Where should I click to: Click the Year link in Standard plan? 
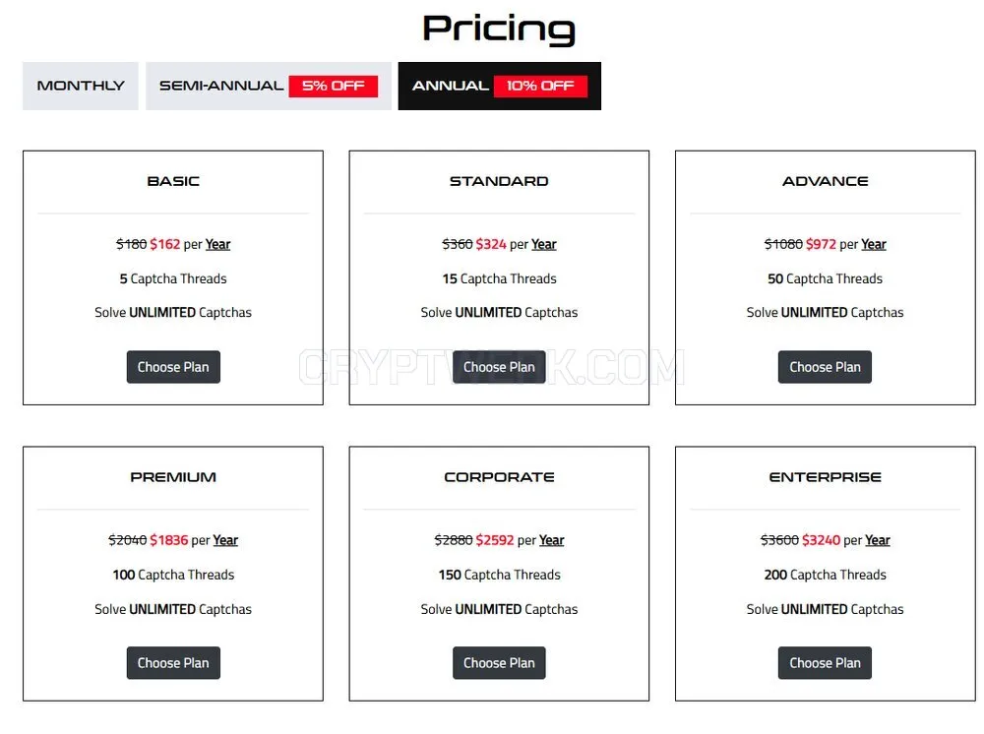click(x=543, y=245)
